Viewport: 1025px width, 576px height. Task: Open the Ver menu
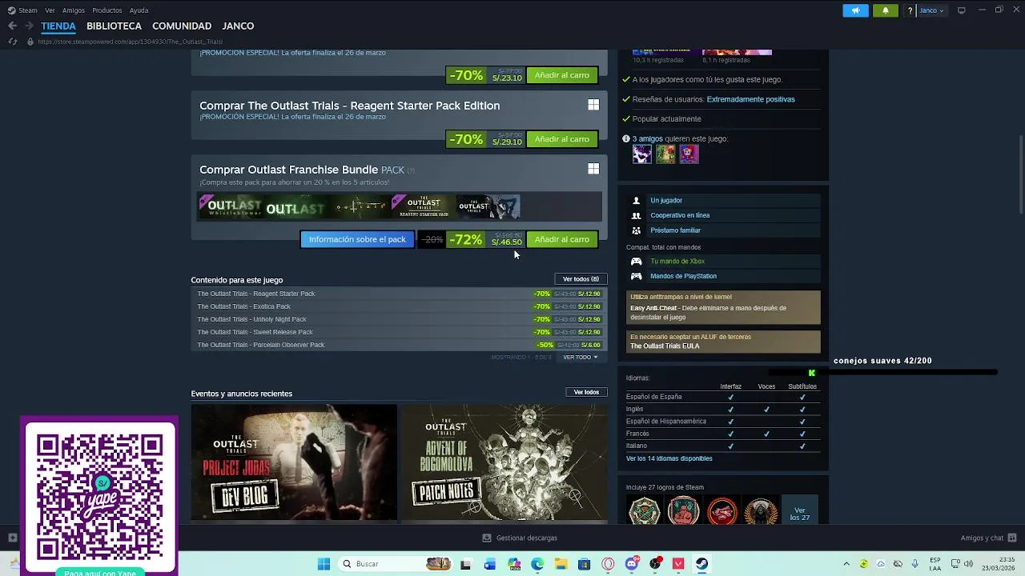pyautogui.click(x=50, y=10)
